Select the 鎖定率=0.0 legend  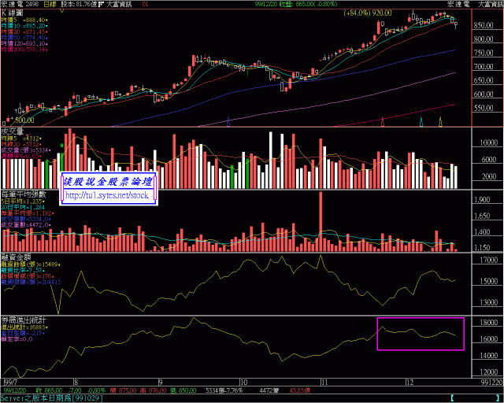(17, 339)
